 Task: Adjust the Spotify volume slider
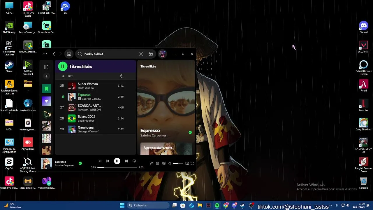click(178, 164)
